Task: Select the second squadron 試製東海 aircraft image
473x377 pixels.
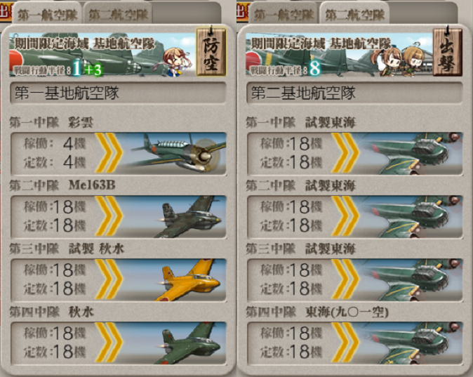Action: click(x=408, y=216)
